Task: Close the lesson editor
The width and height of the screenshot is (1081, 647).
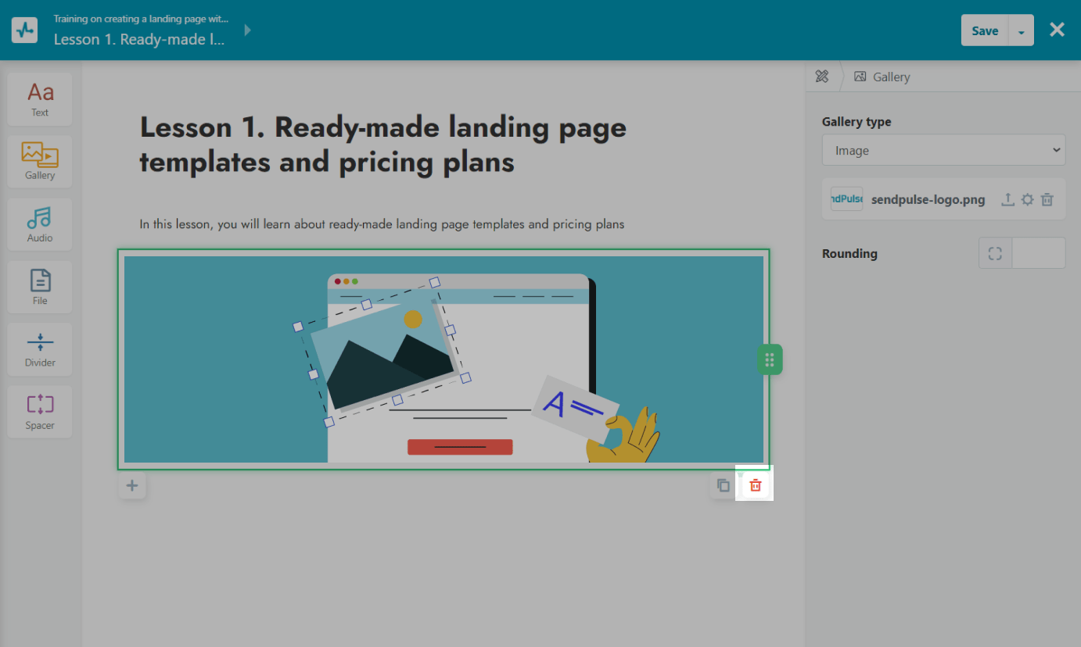Action: click(1057, 30)
